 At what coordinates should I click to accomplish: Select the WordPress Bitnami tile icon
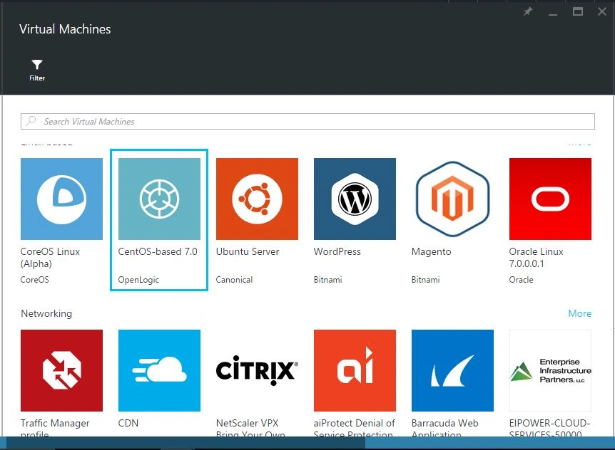(355, 199)
